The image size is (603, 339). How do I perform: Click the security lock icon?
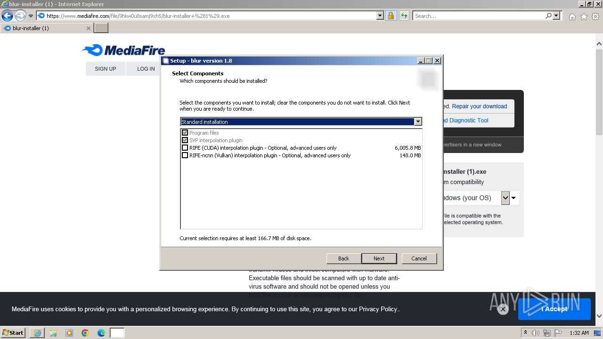tap(391, 16)
